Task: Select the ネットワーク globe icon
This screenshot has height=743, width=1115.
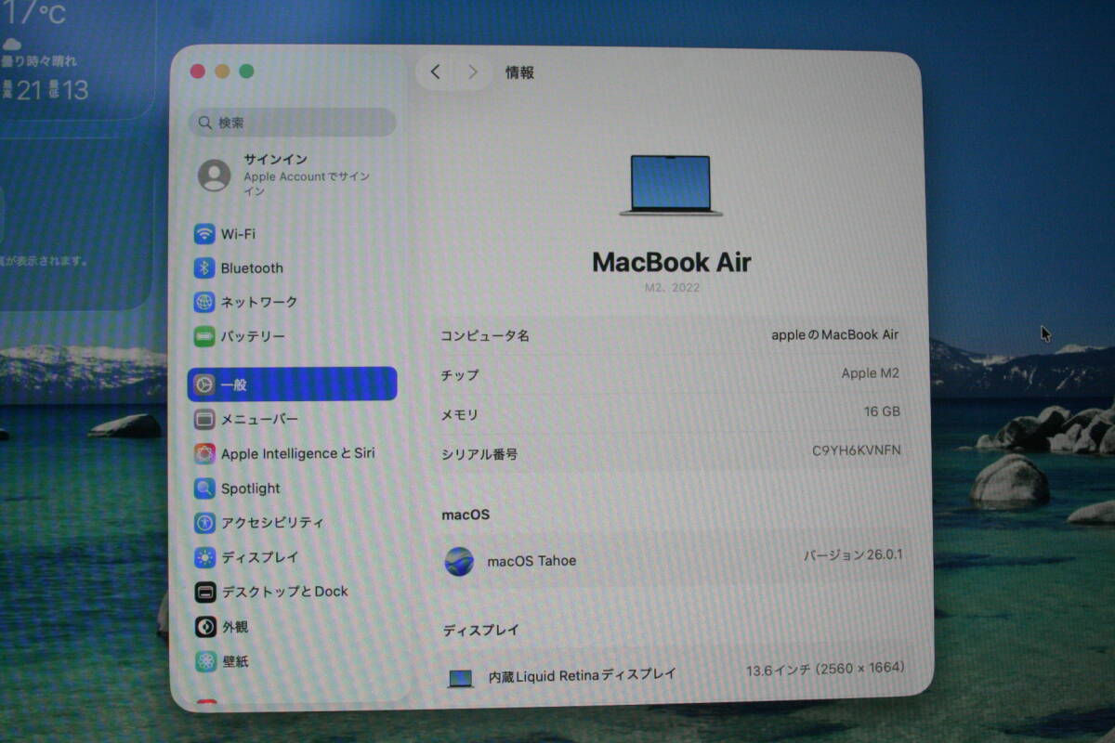Action: [204, 303]
